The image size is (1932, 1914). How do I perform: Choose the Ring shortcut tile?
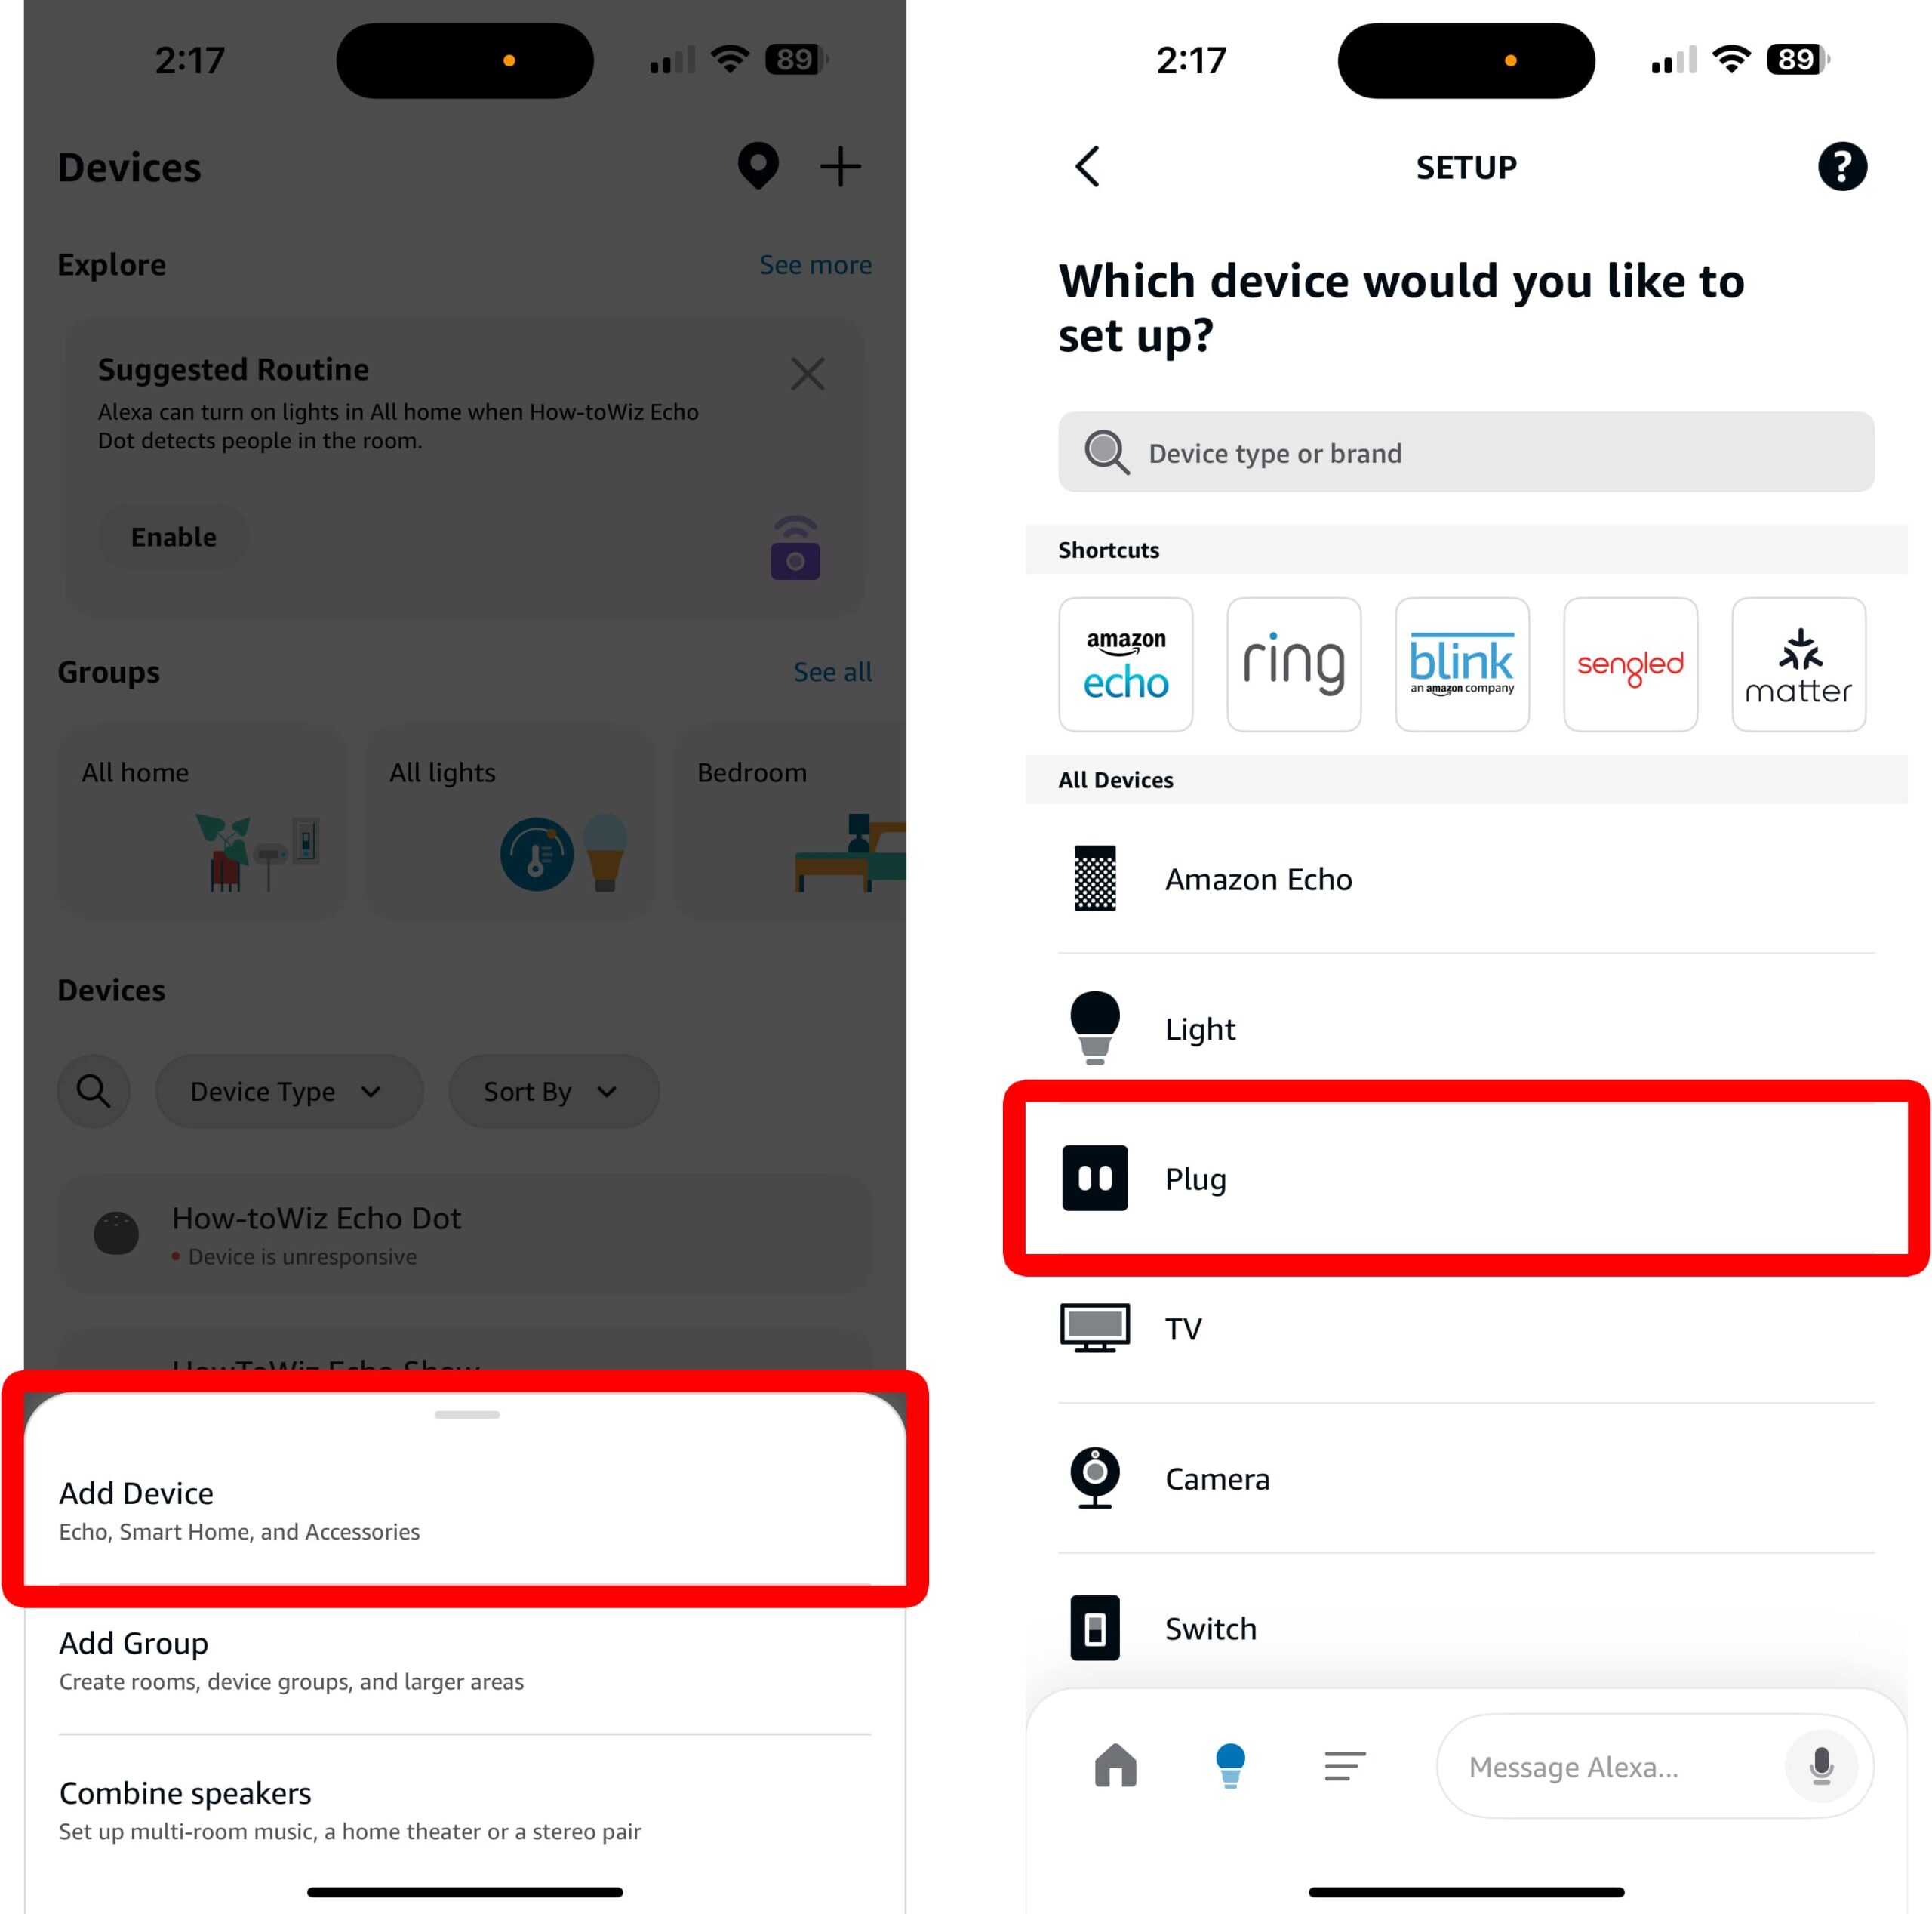(1293, 664)
